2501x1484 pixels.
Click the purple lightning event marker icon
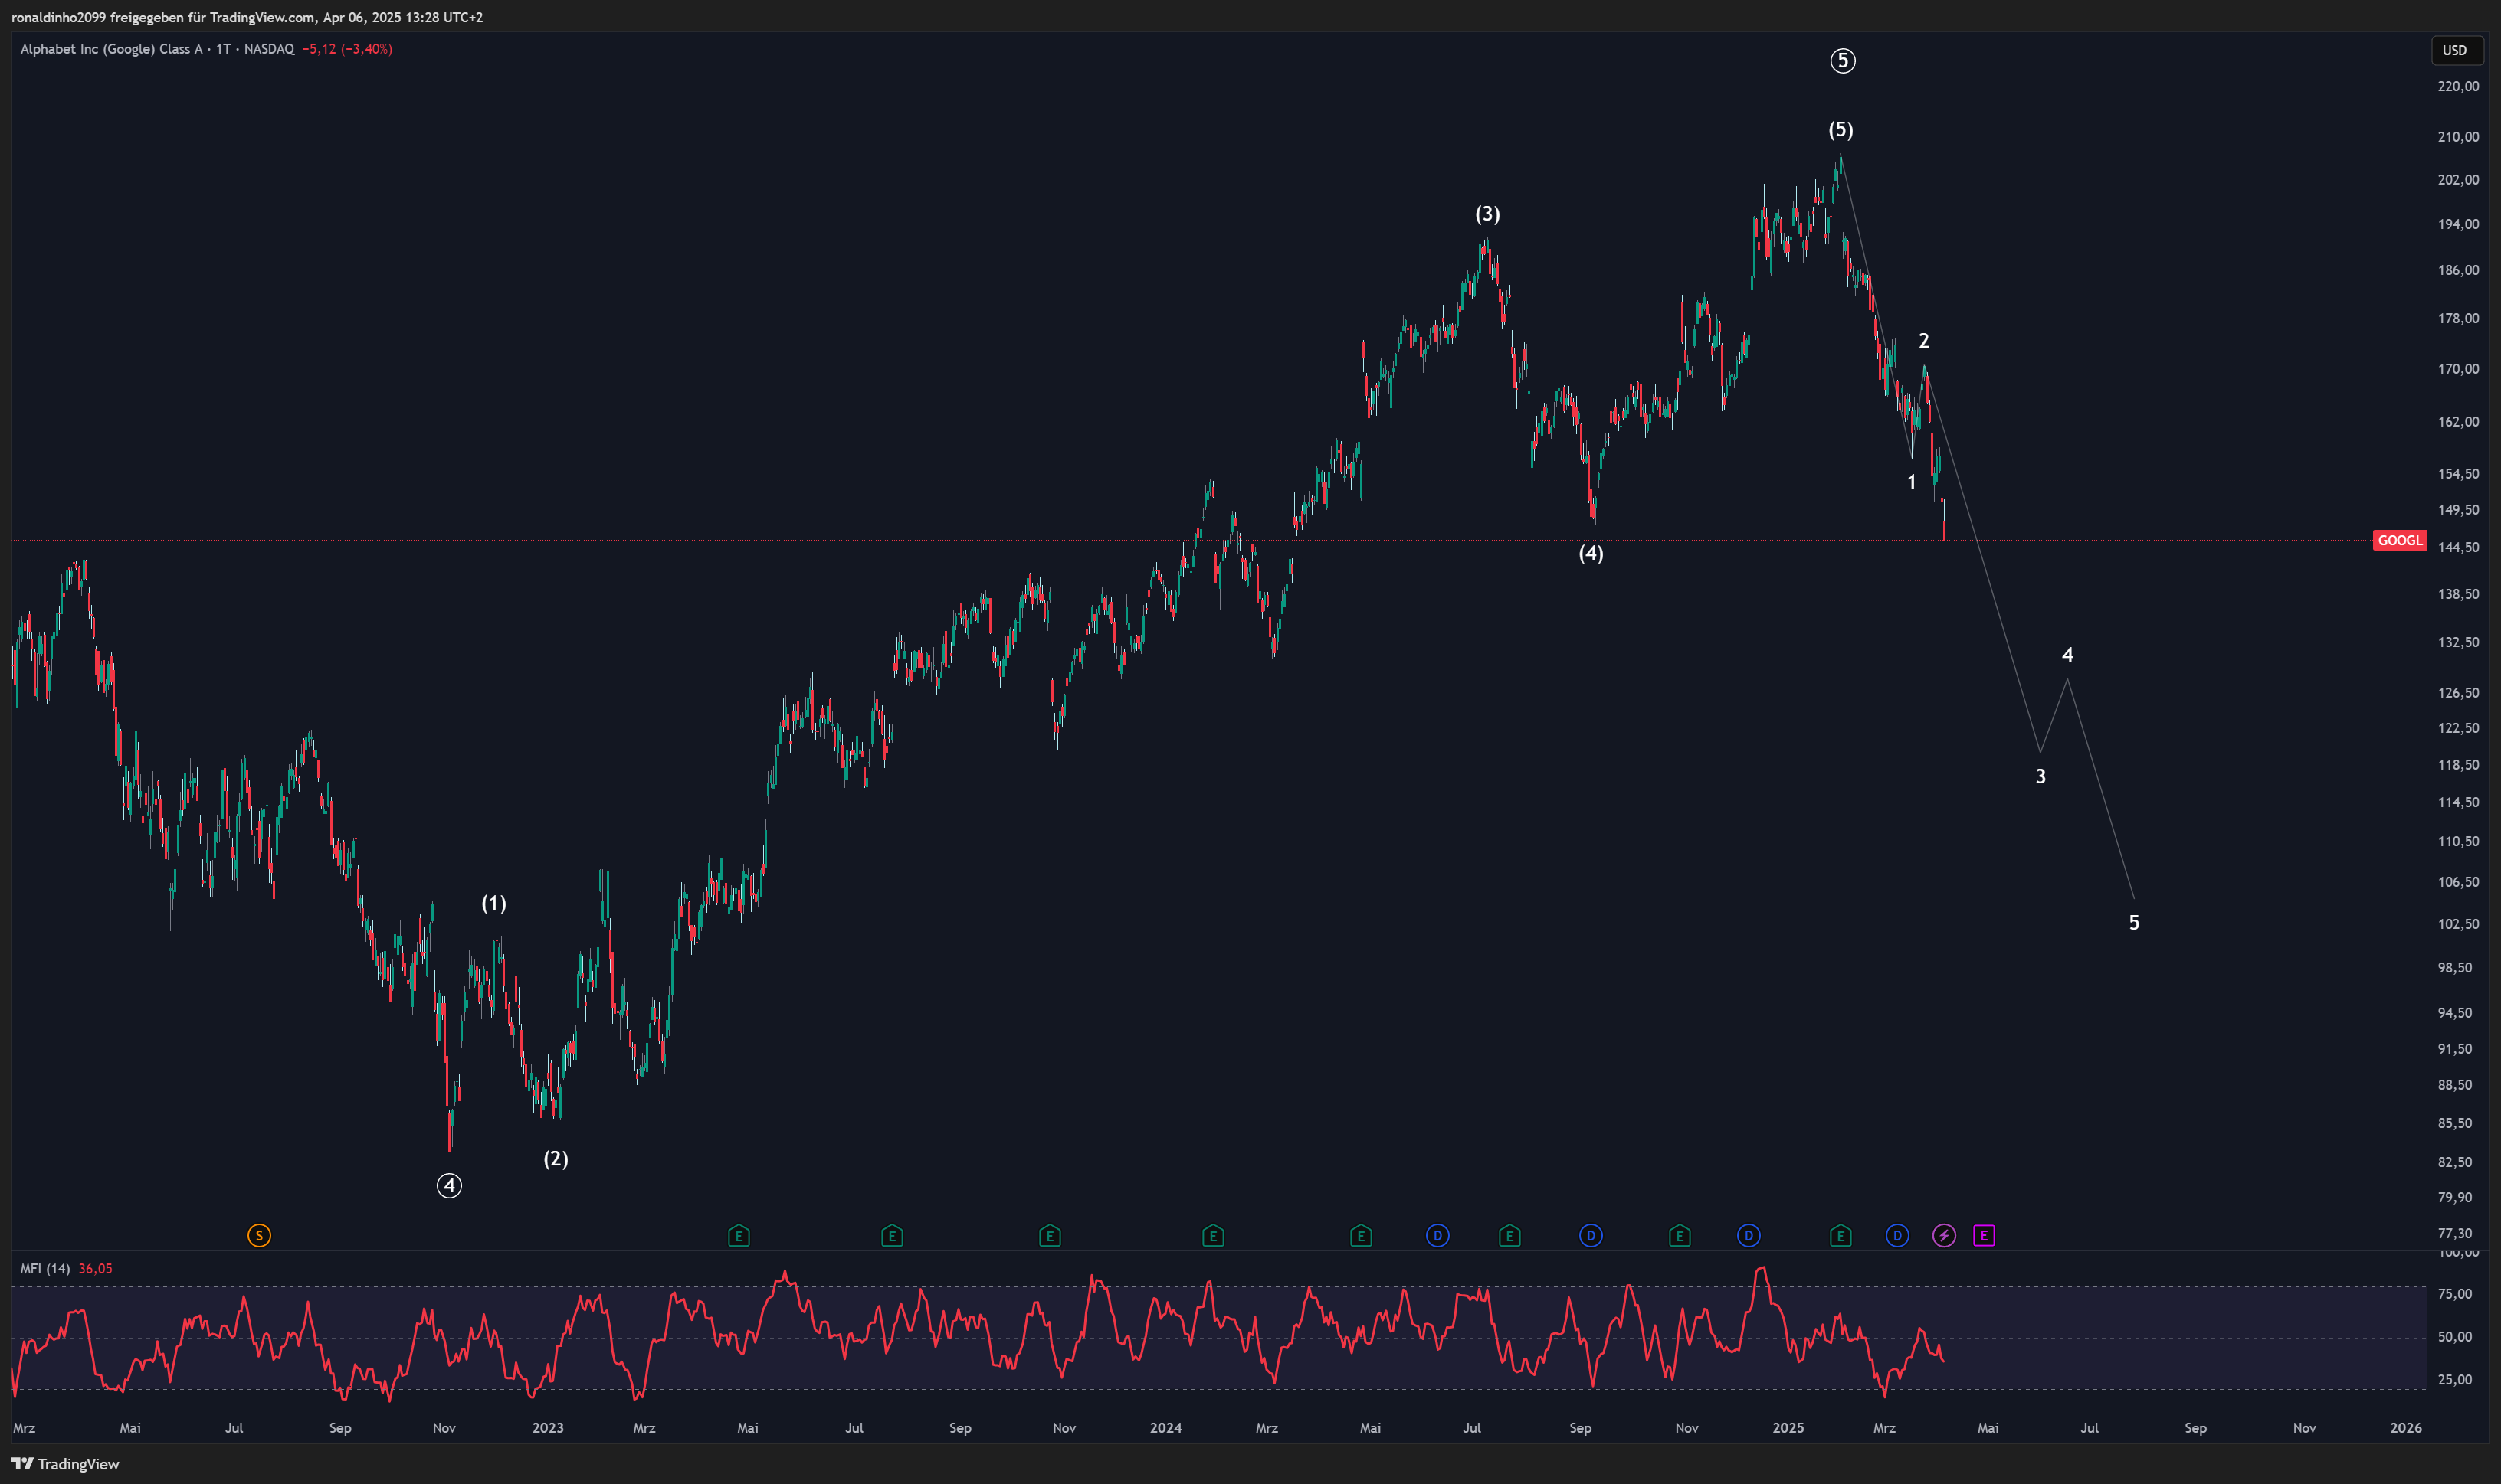(1944, 1236)
